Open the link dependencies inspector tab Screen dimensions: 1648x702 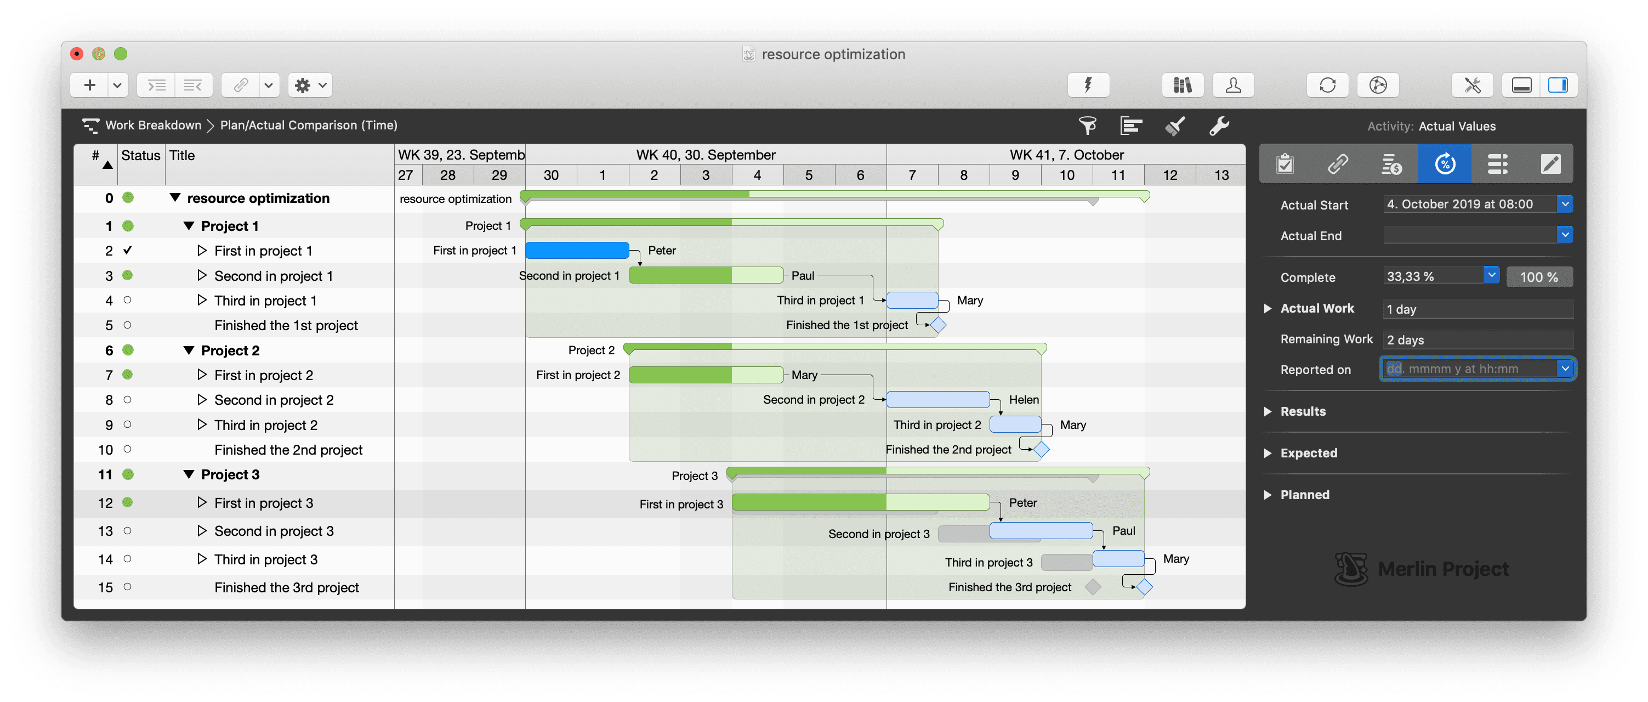coord(1338,164)
